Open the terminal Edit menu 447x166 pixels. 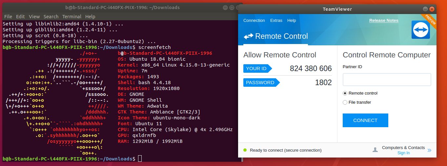click(x=20, y=17)
